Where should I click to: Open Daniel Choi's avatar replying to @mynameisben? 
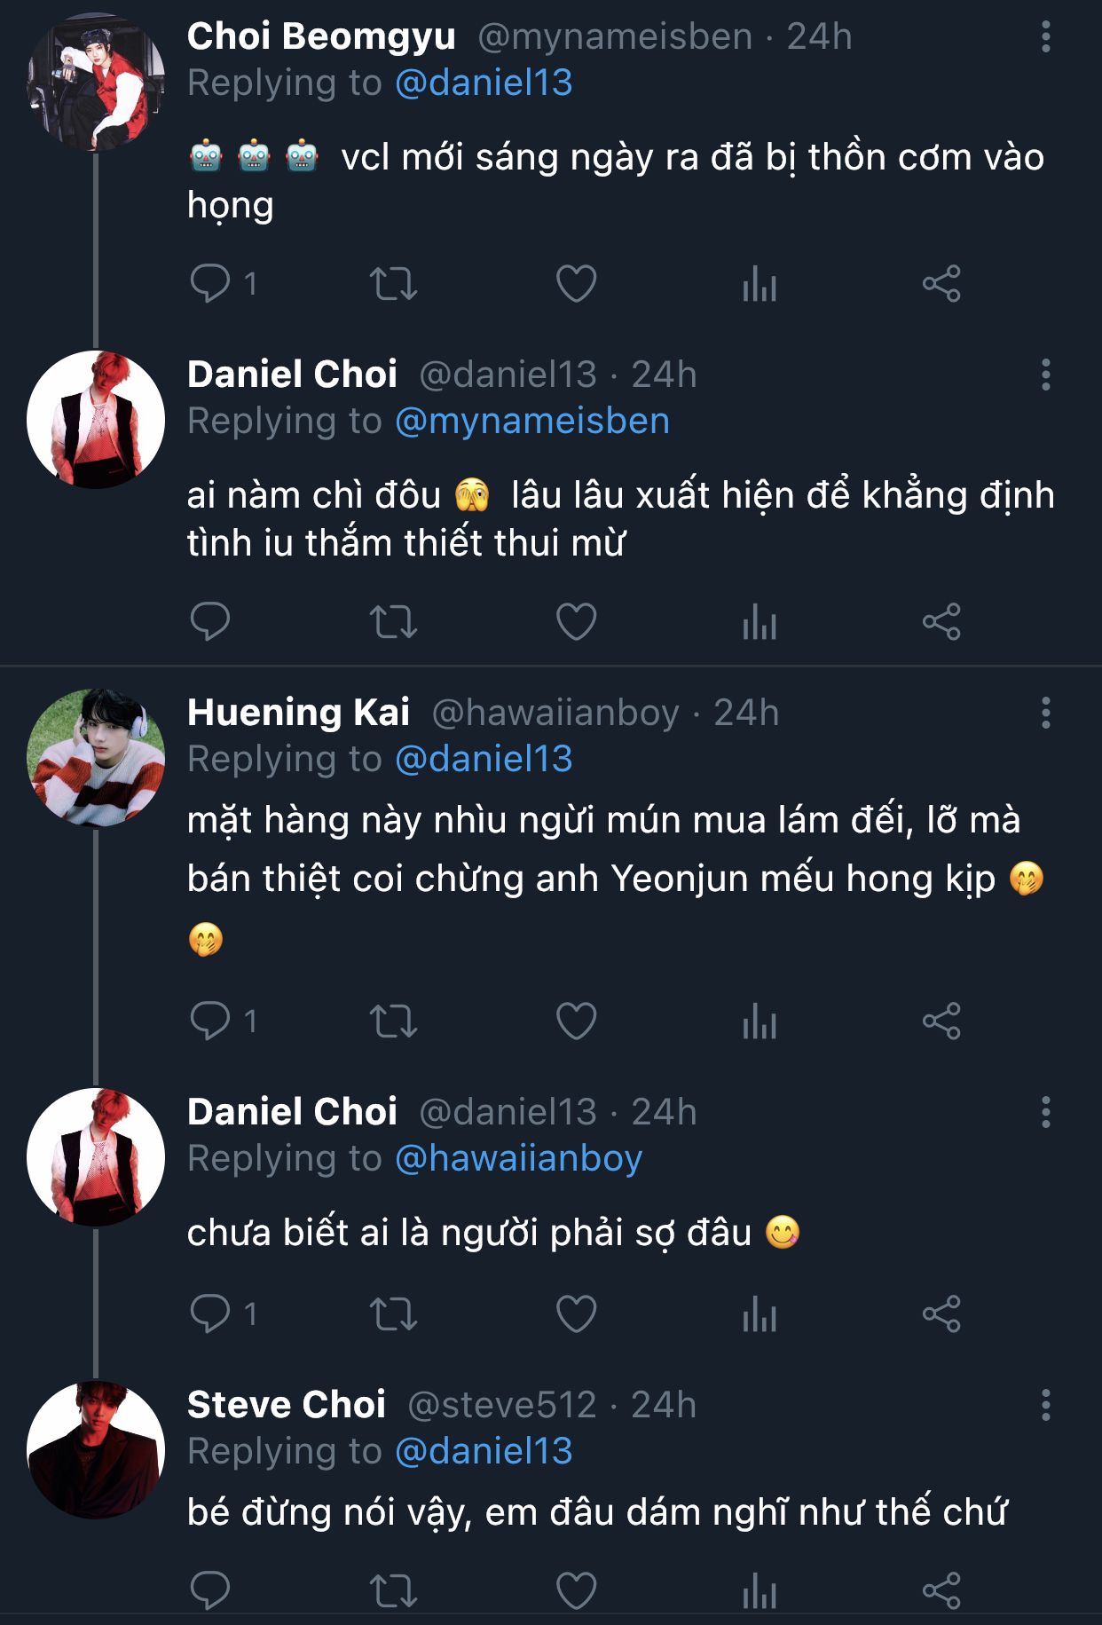96,420
